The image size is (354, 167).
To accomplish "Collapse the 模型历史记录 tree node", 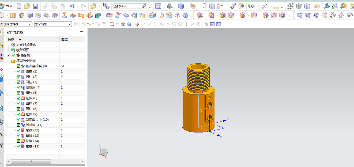I will coord(9,61).
